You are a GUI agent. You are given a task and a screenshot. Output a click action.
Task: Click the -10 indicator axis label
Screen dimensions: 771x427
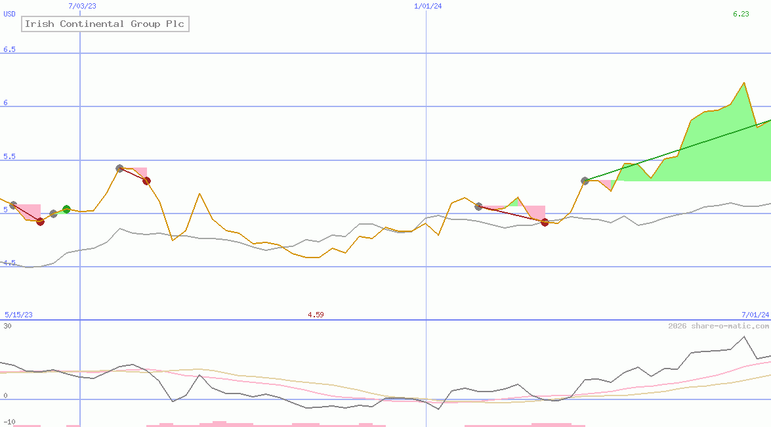[x=9, y=422]
